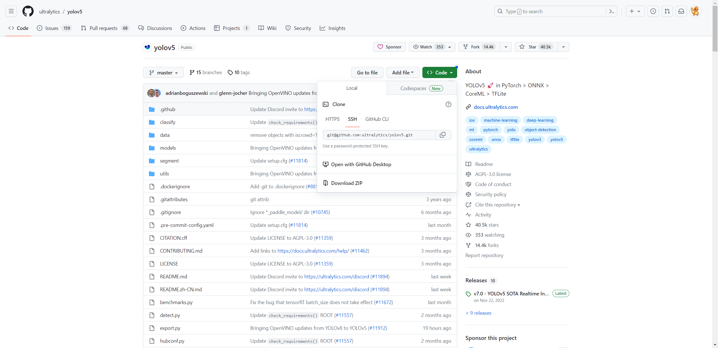Viewport: 718px width, 348px height.
Task: View the 15 branches list
Action: click(x=206, y=72)
